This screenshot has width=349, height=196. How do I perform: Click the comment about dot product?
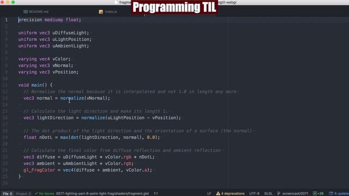(138, 131)
